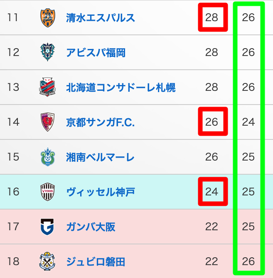Open the 清水エスパルス team link

click(101, 18)
